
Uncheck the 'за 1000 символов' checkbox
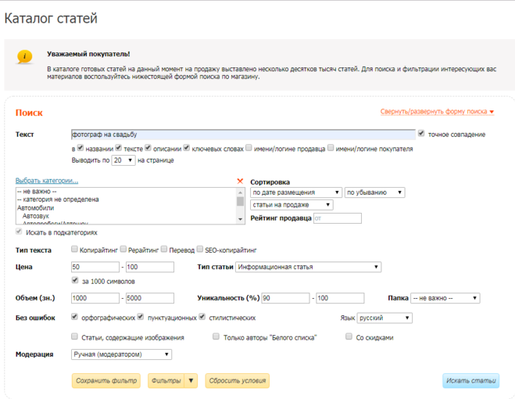[74, 280]
